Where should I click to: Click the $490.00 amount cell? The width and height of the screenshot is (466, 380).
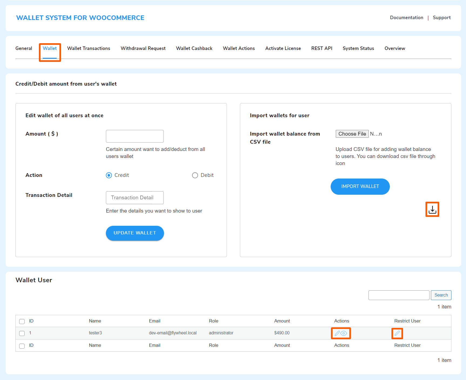click(x=282, y=333)
